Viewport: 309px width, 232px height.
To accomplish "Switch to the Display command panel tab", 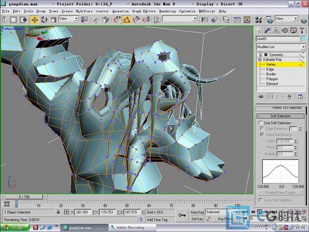I will (293, 30).
